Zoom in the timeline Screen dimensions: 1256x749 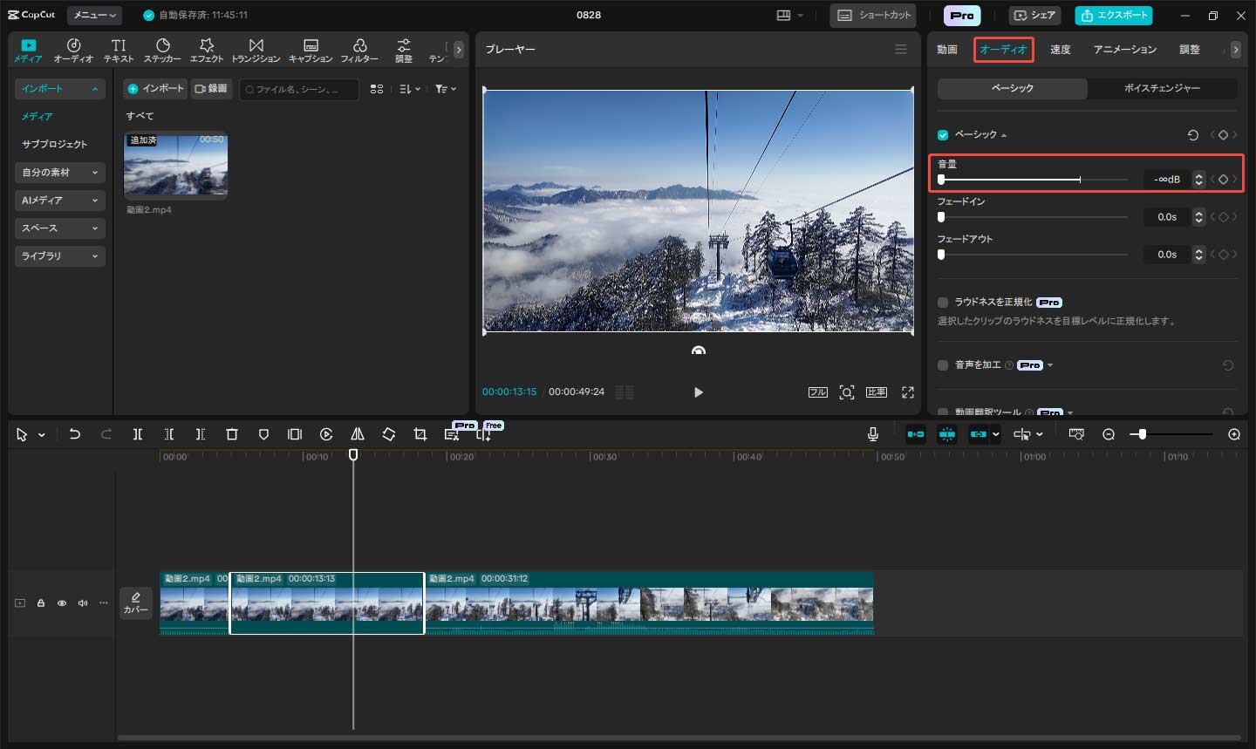pyautogui.click(x=1234, y=434)
